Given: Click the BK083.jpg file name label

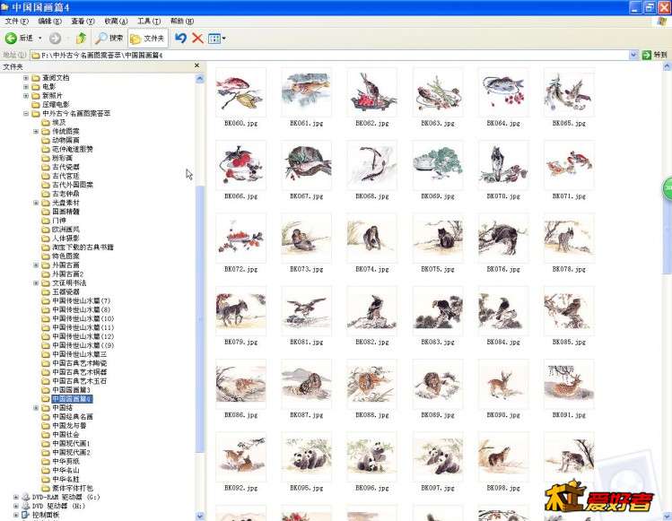Looking at the screenshot, I should [438, 342].
